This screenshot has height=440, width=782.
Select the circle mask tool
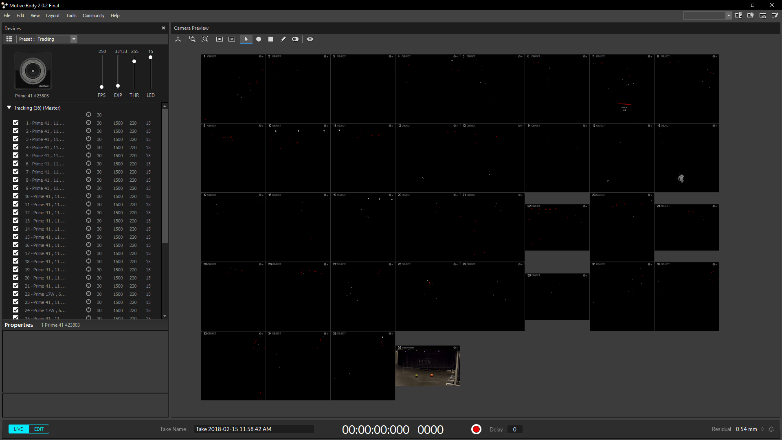(259, 39)
